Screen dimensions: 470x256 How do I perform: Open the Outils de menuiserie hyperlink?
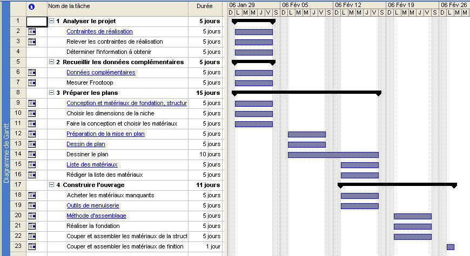click(x=93, y=205)
